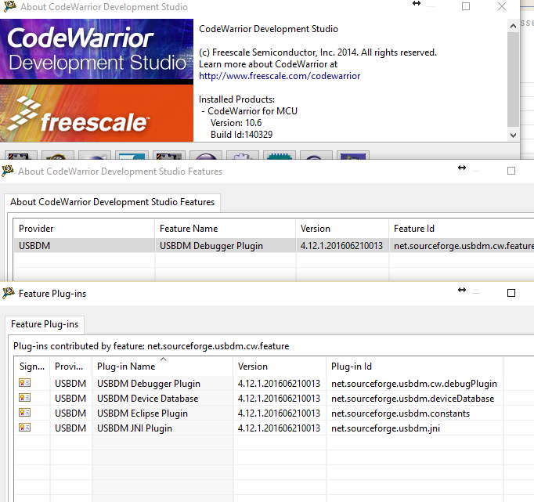Select the USBDM Debugger Plugin plug-in name

coord(149,384)
